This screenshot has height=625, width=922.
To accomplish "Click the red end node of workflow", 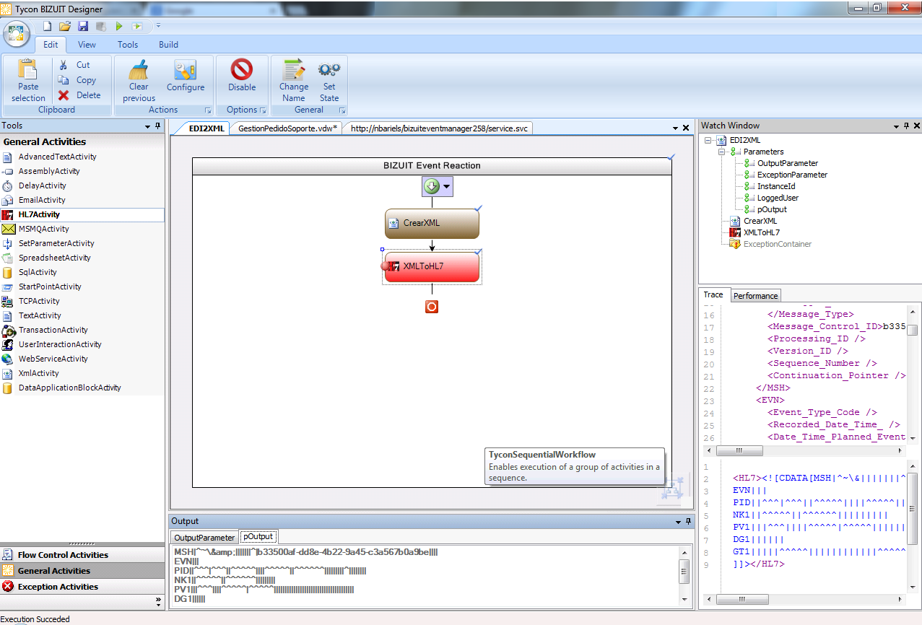I will pos(432,307).
